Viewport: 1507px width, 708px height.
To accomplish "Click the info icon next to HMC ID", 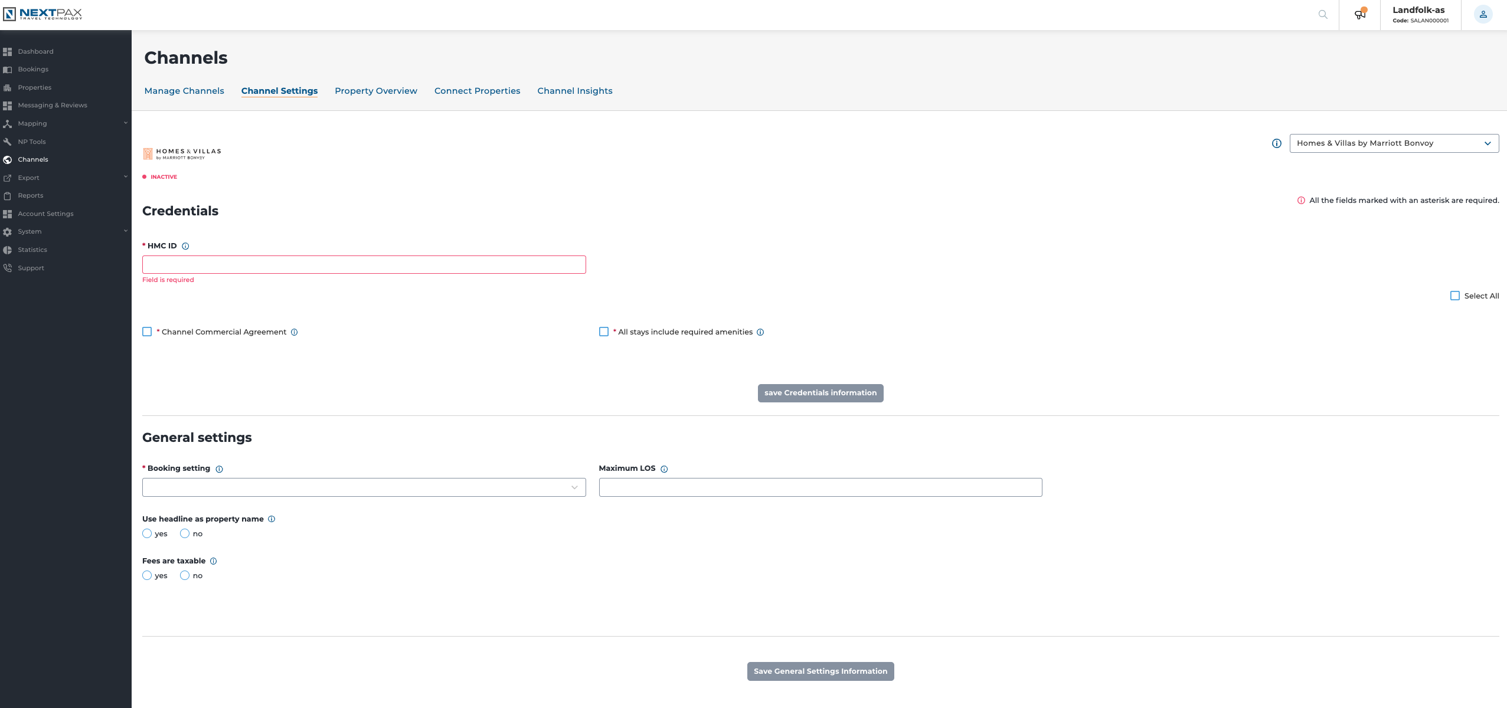I will [185, 247].
